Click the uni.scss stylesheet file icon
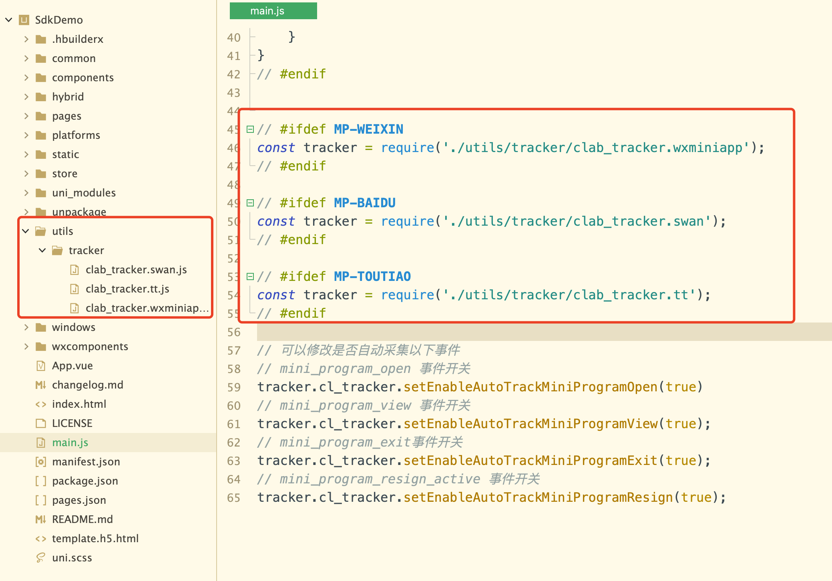Screen dimensions: 832x581 40,558
